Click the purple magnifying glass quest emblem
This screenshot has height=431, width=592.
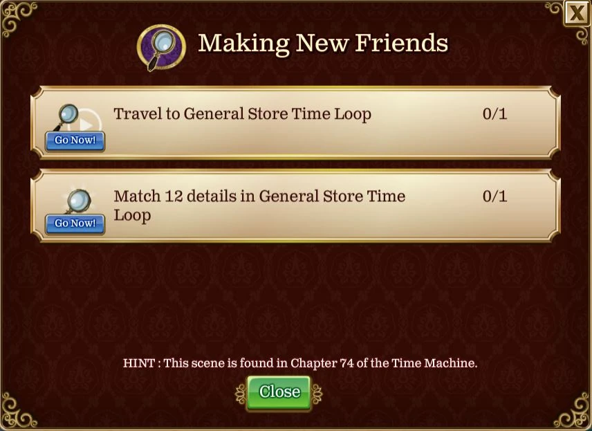pos(161,48)
